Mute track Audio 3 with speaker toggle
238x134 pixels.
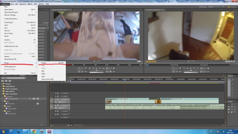[x=56, y=114]
